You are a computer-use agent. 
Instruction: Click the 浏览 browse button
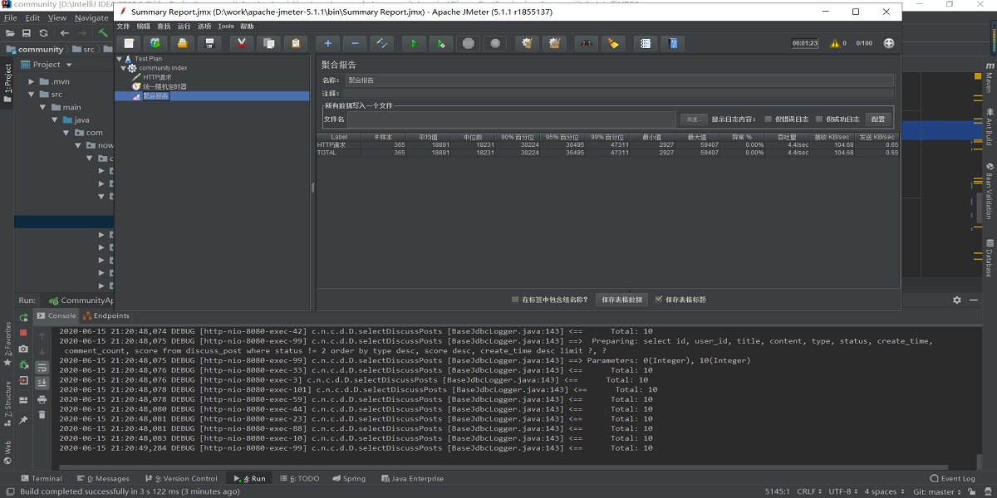pos(694,120)
